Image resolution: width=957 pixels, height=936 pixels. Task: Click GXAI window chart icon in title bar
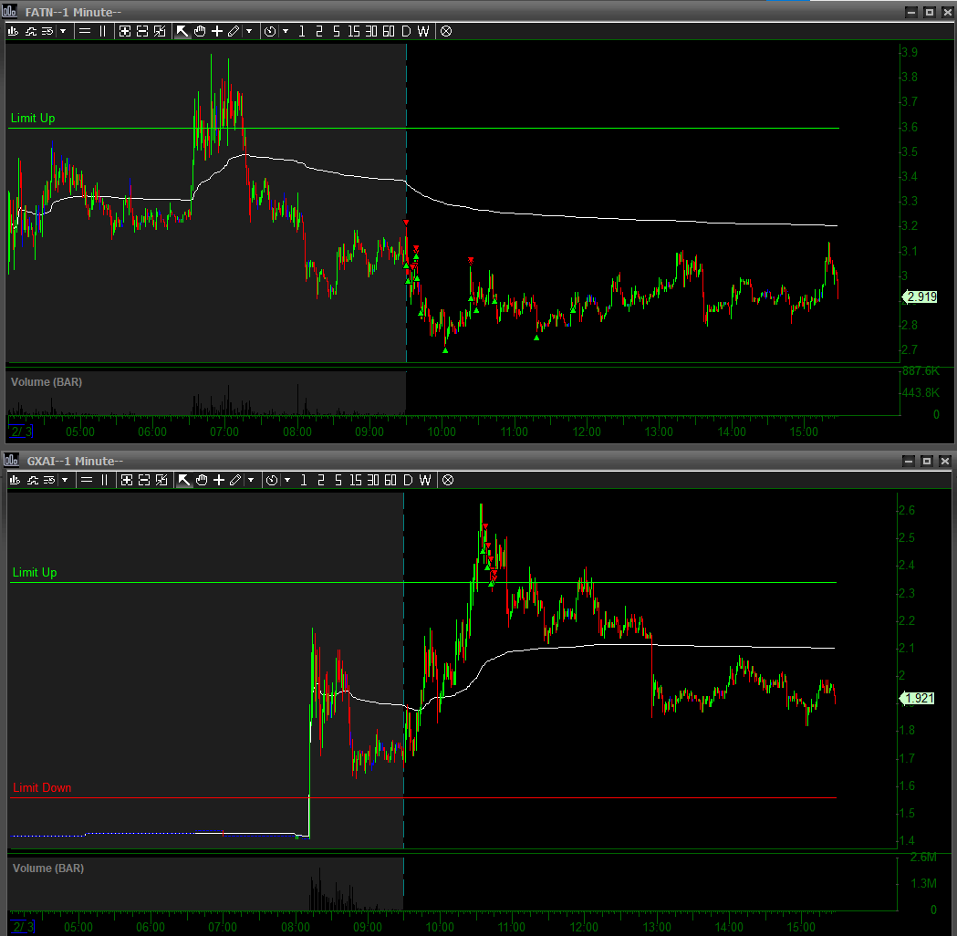pos(11,460)
